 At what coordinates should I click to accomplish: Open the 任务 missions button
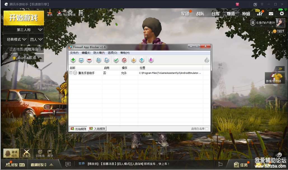(x=241, y=165)
